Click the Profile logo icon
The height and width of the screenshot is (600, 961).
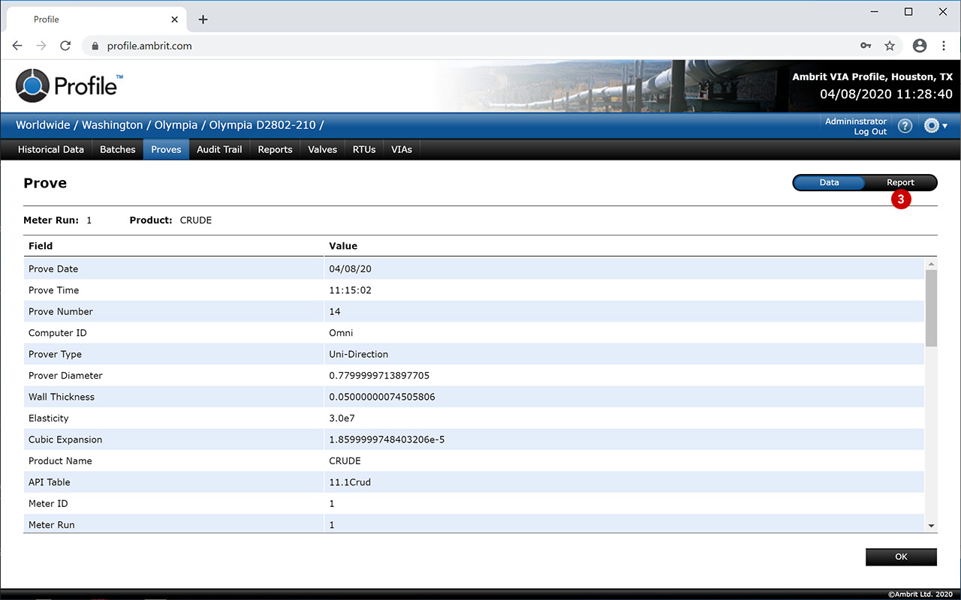[32, 85]
